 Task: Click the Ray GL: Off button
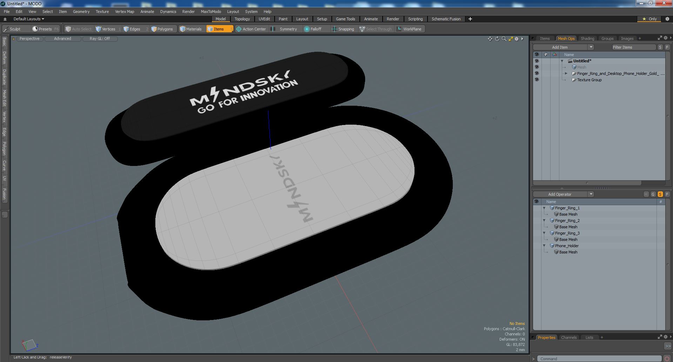(x=100, y=39)
